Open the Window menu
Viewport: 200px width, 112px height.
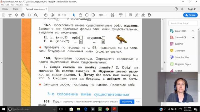(x=19, y=5)
